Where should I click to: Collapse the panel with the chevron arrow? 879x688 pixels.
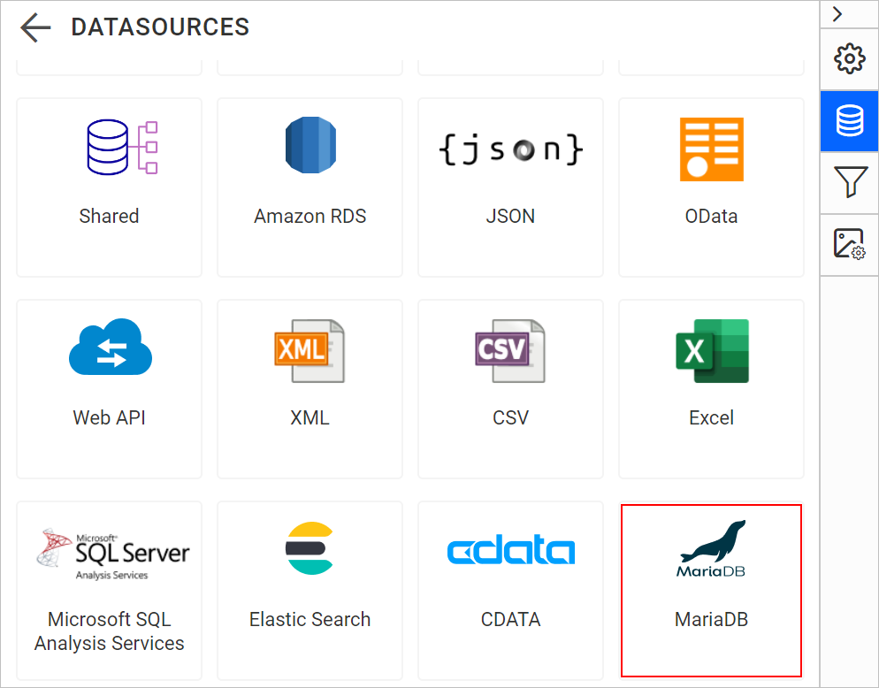[837, 14]
